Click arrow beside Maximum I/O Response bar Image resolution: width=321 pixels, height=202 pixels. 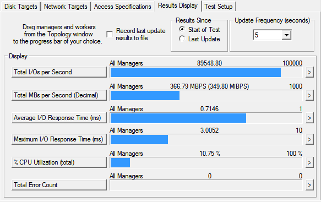coord(309,140)
